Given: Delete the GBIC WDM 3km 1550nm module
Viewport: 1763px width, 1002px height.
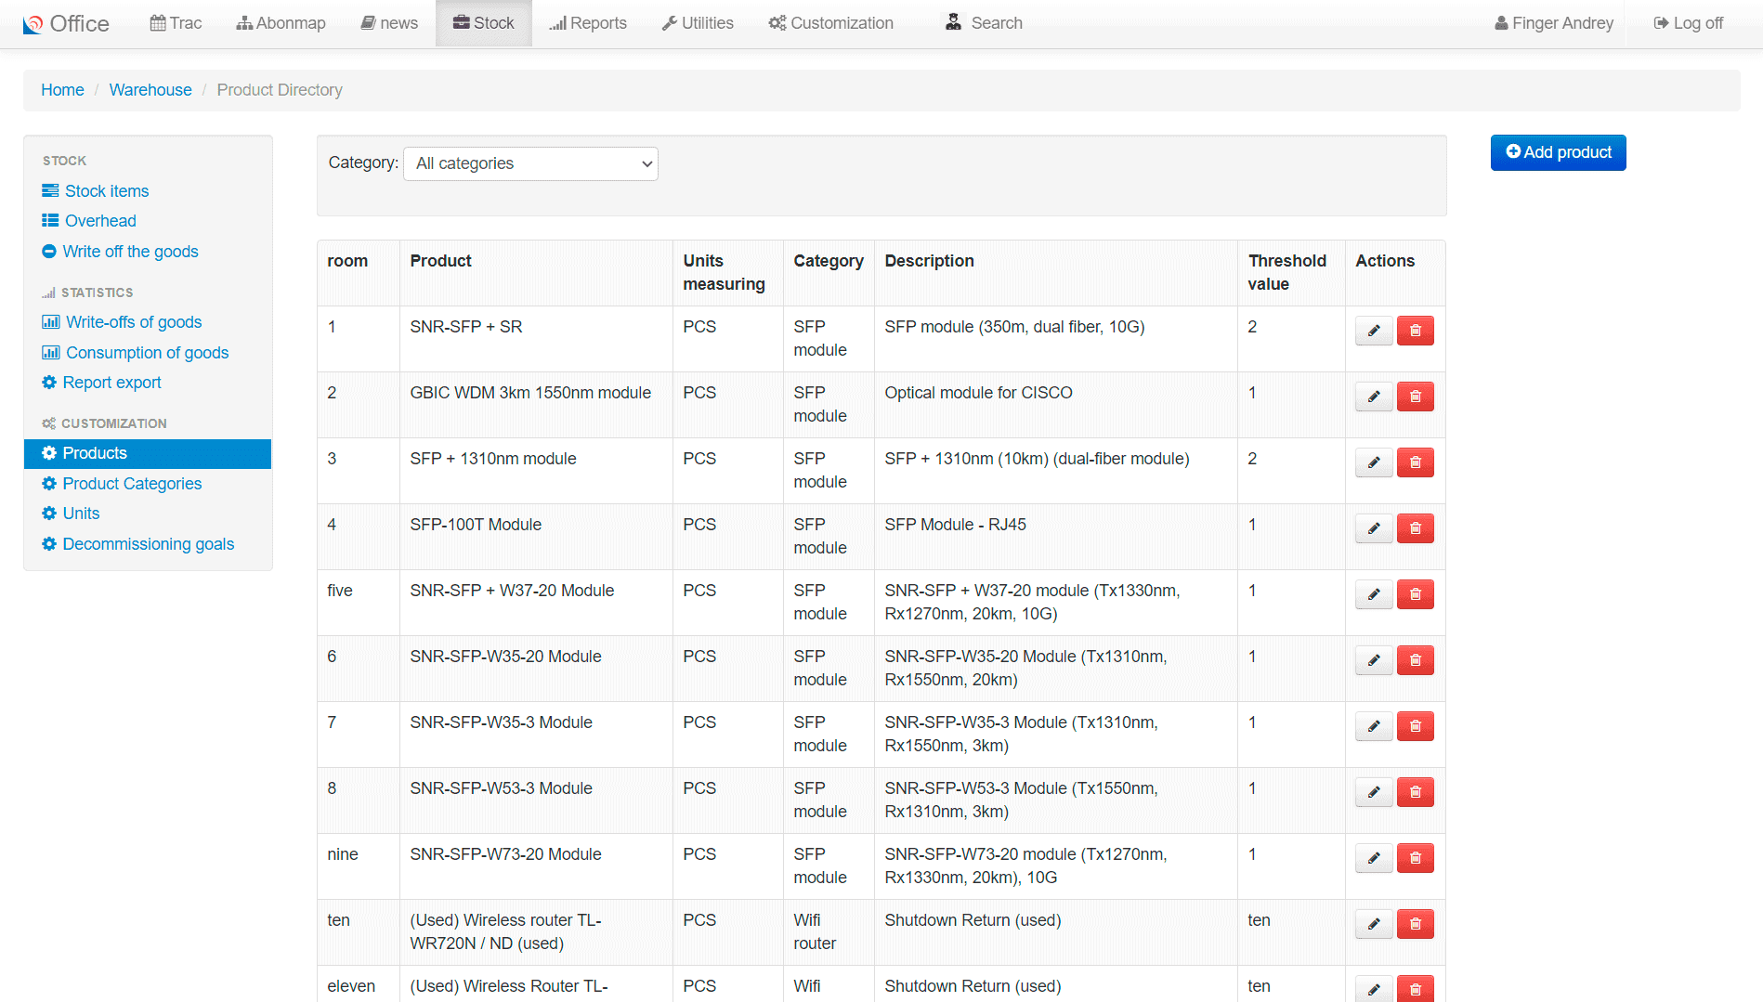Looking at the screenshot, I should click(x=1416, y=397).
